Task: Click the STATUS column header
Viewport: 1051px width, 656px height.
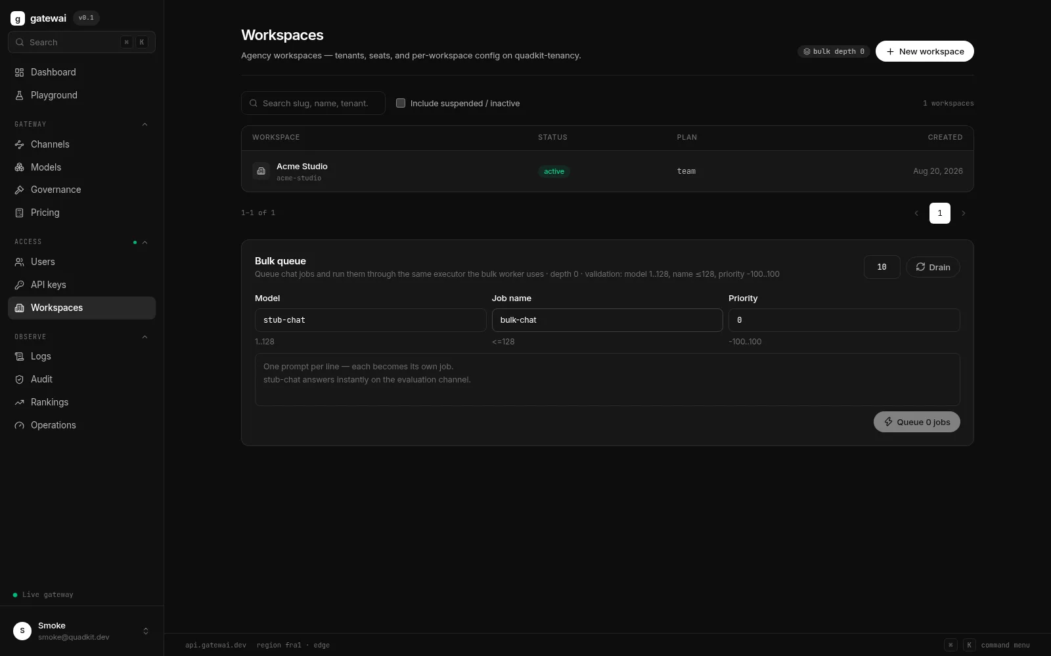Action: click(x=552, y=138)
